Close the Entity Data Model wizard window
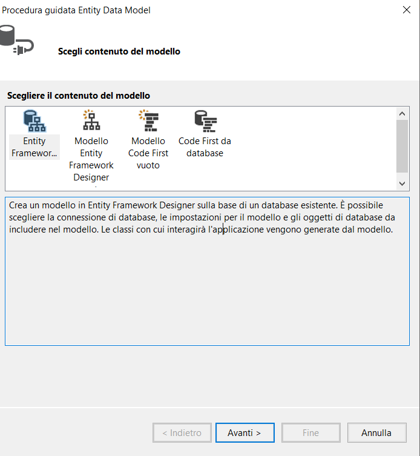Image resolution: width=420 pixels, height=456 pixels. coord(406,10)
